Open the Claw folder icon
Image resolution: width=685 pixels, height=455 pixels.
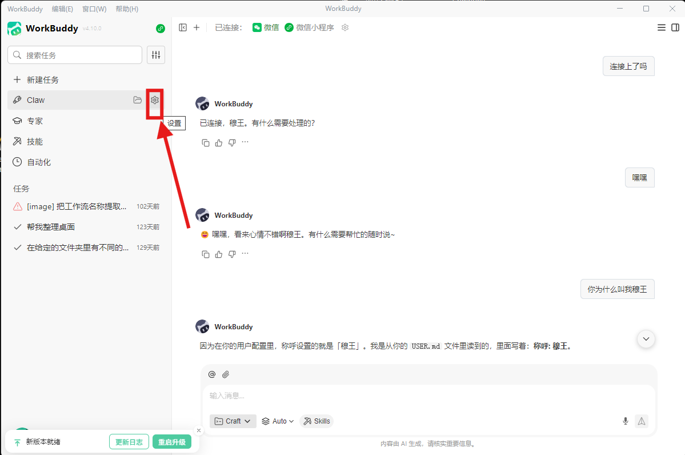[x=138, y=100]
